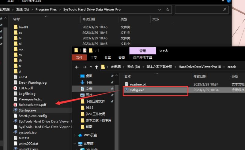Select Prerequisite.txt file
245x150 pixels.
pyautogui.click(x=30, y=99)
